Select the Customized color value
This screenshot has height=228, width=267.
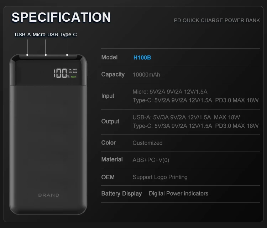(x=147, y=143)
